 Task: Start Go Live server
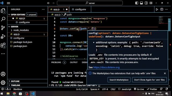[139, 89]
